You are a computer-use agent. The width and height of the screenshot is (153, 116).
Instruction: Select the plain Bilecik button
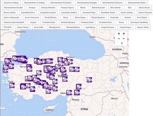click(x=83, y=8)
